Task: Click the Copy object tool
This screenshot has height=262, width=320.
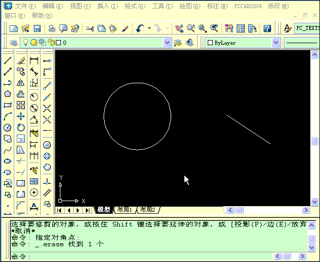Action: click(x=21, y=72)
